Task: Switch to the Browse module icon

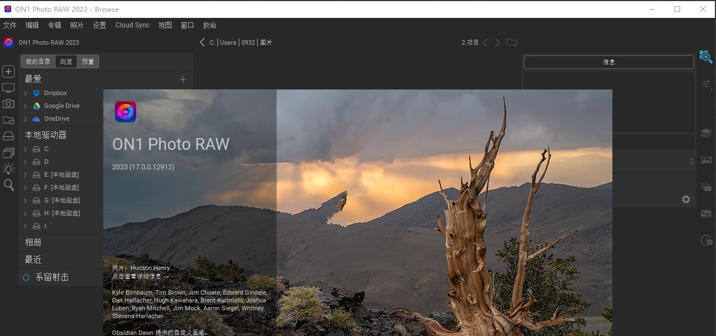Action: tap(705, 56)
